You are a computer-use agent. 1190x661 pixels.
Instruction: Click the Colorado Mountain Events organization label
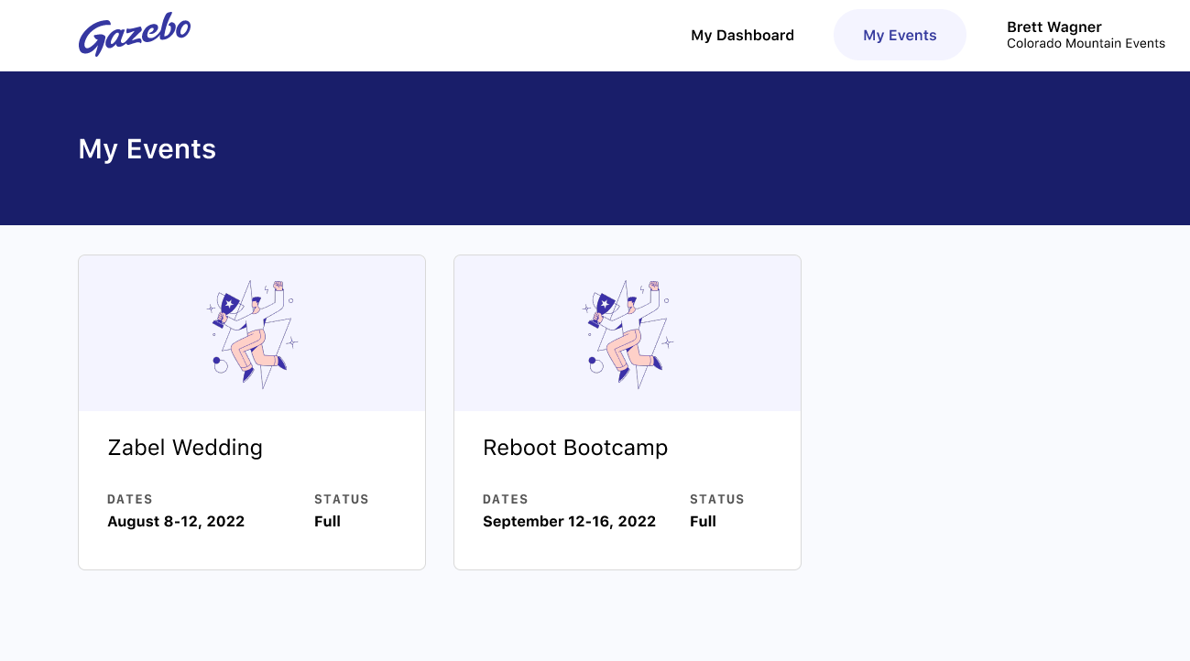[1086, 44]
